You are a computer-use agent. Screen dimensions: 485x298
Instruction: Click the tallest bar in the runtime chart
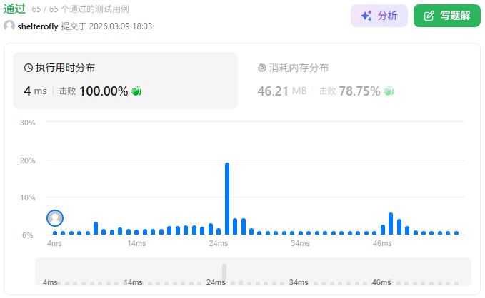(x=227, y=199)
